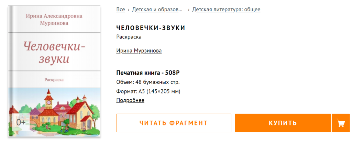Click the Объем: 48 бумажных стр. text
The image size is (352, 144).
click(148, 82)
